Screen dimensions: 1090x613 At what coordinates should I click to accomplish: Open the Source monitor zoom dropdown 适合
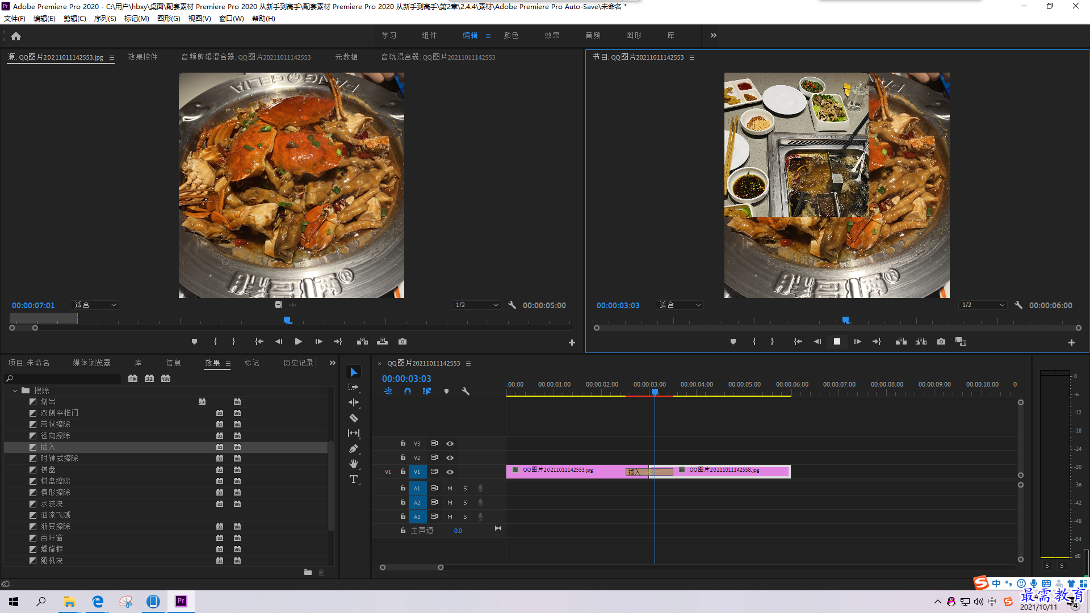[94, 305]
